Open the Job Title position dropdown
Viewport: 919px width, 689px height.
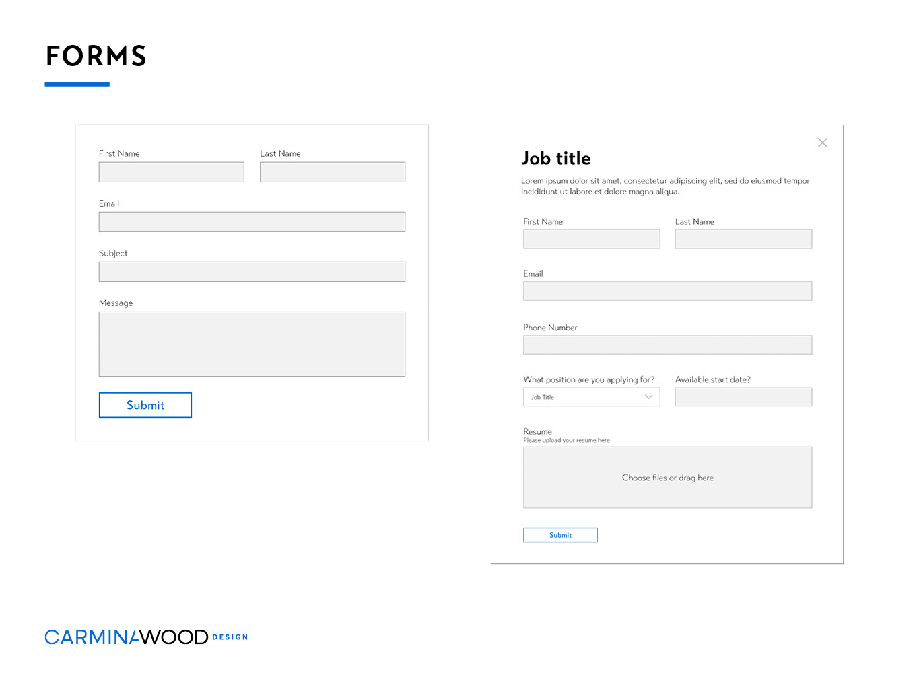tap(592, 397)
